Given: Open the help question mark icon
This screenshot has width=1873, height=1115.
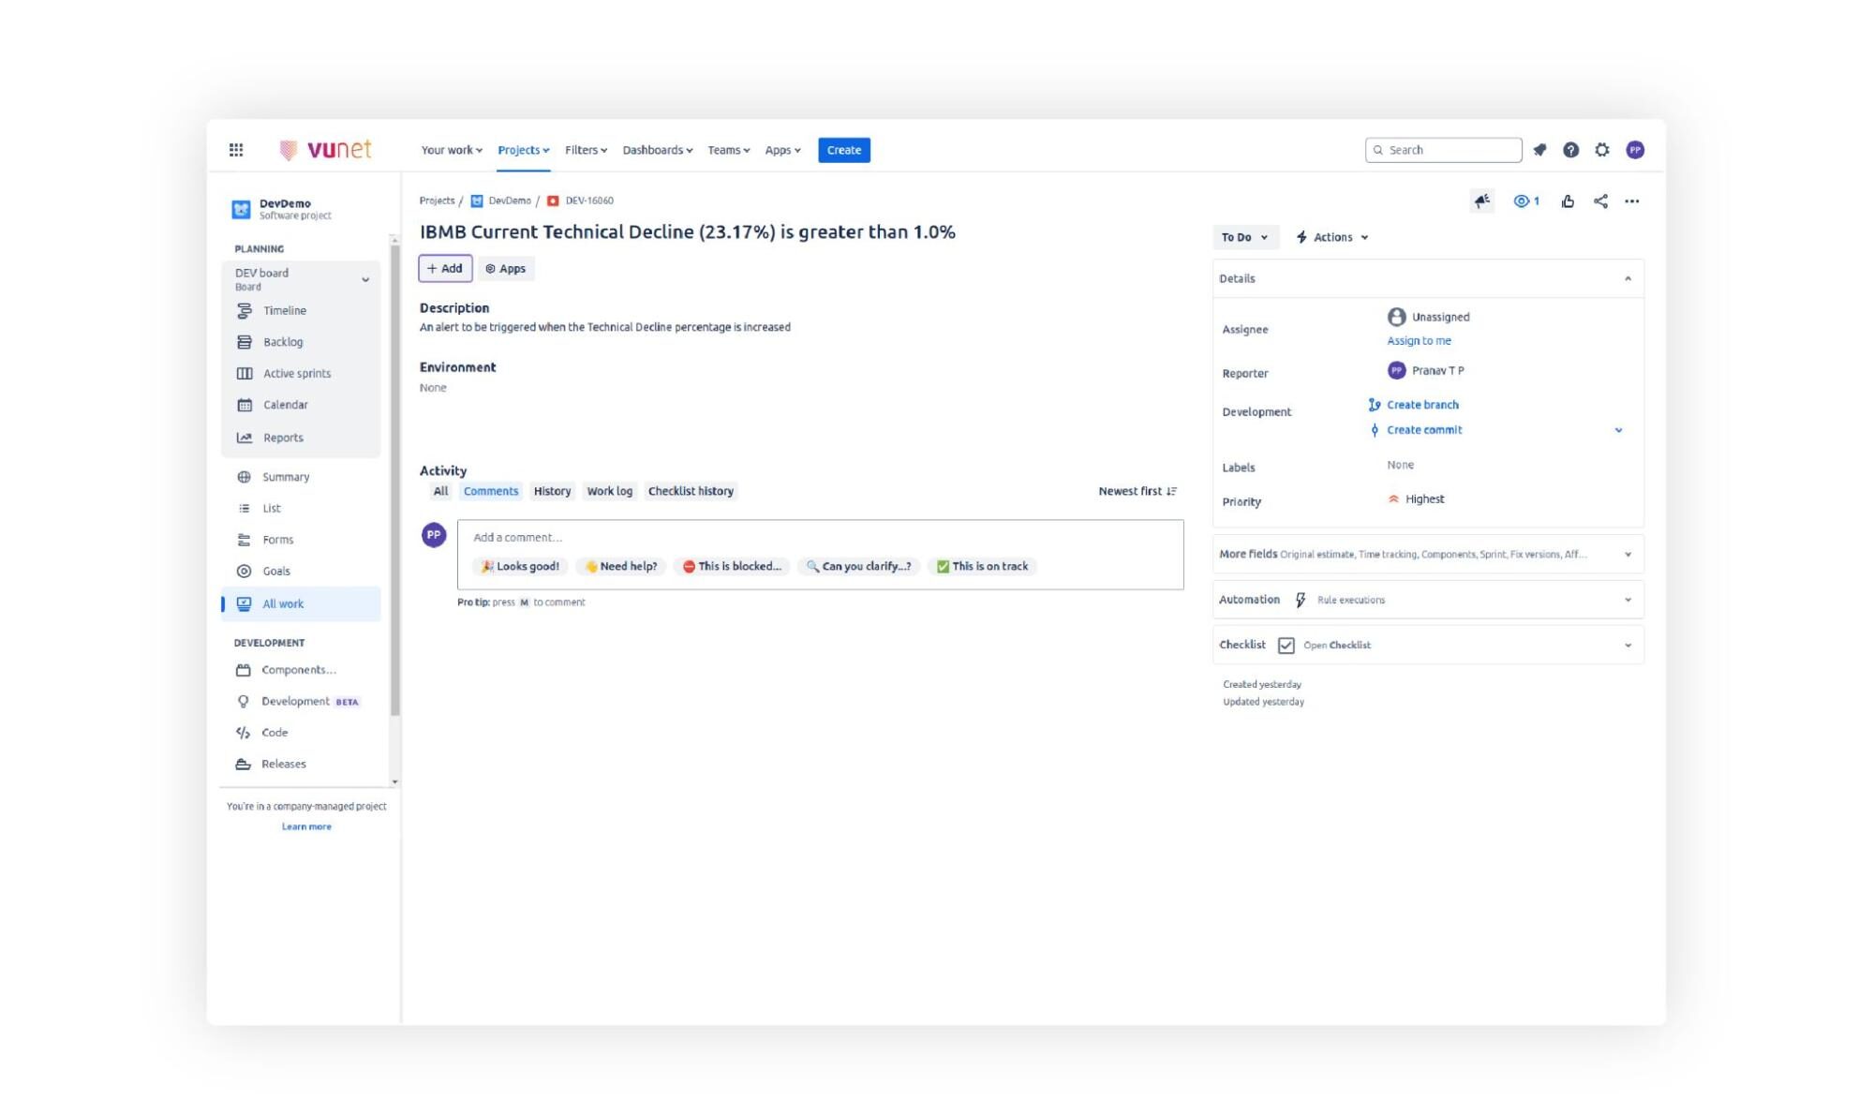Looking at the screenshot, I should pyautogui.click(x=1570, y=150).
